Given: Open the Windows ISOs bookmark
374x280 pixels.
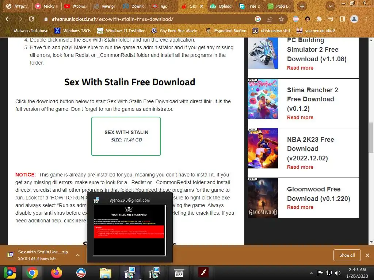Looking at the screenshot, I should click(73, 31).
